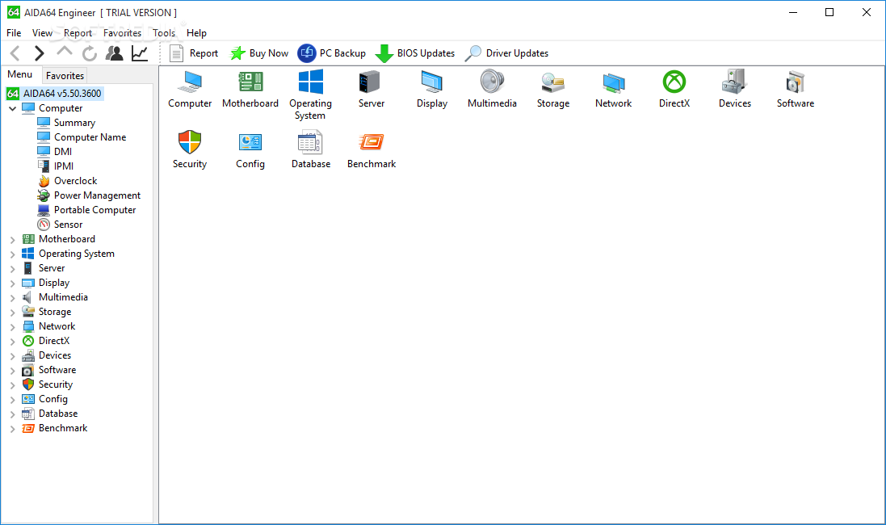
Task: Open the Storage icon in main pane
Action: click(552, 83)
